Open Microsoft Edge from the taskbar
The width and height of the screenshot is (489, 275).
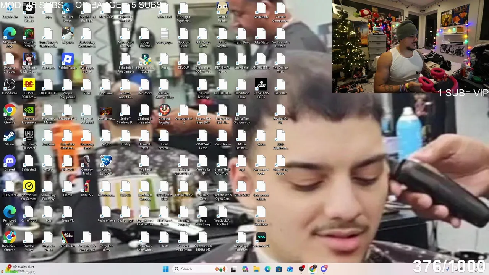[x=267, y=269]
